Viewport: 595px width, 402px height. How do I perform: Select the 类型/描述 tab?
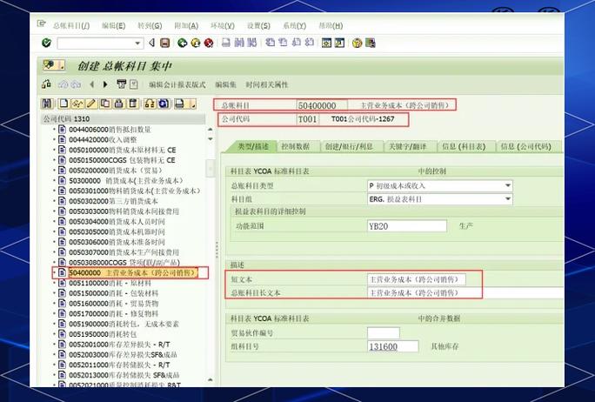point(253,146)
